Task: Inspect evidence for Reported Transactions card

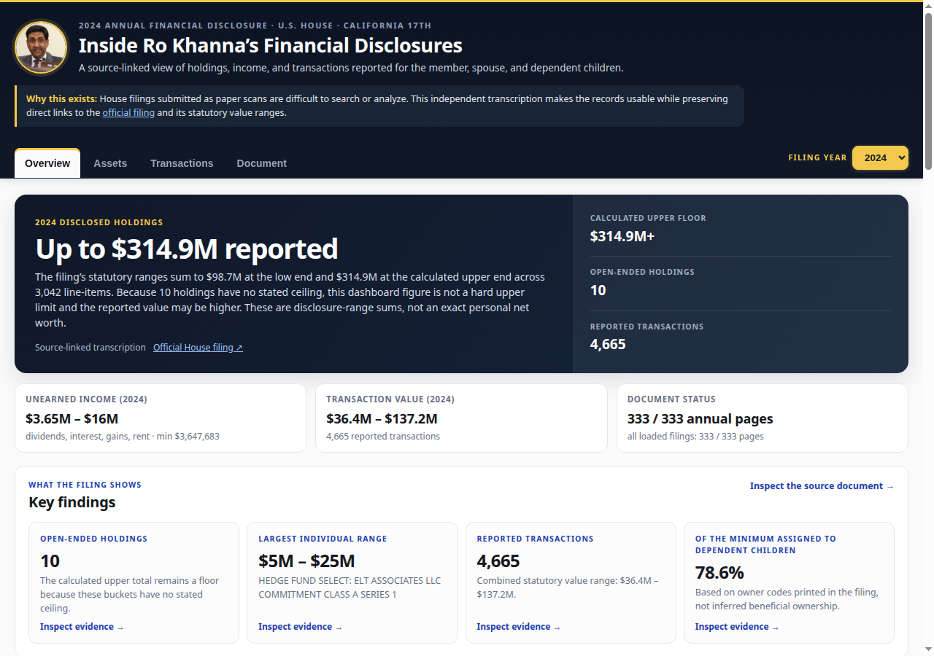Action: tap(518, 627)
